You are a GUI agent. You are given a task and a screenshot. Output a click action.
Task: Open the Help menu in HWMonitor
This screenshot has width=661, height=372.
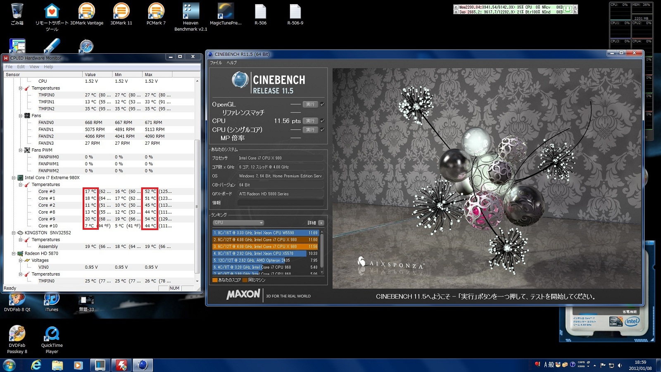tap(48, 67)
